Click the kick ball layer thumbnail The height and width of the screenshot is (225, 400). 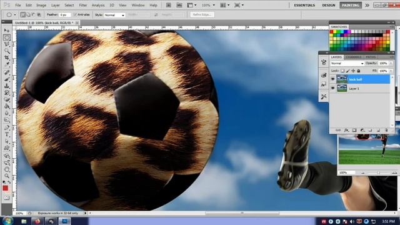coord(342,79)
